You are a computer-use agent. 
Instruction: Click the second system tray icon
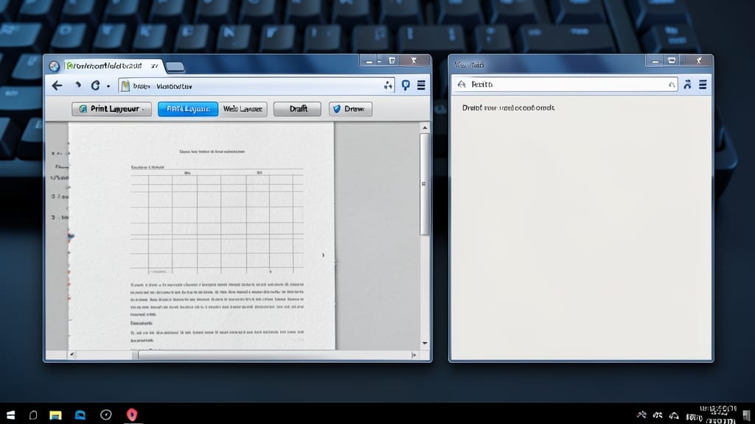658,415
